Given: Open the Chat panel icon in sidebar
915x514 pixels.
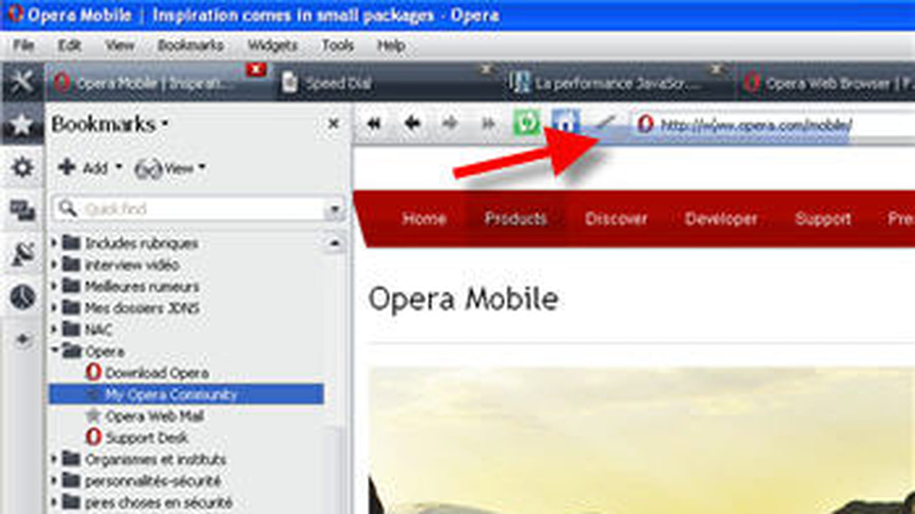Looking at the screenshot, I should (22, 211).
